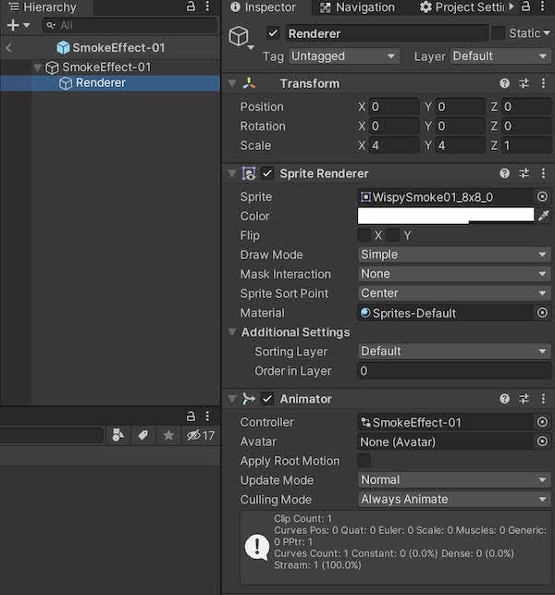Collapse the Transform component foldout
Screen dimensions: 555x595
point(232,83)
